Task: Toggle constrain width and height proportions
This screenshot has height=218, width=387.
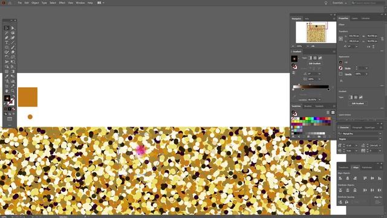Action: 382,39
